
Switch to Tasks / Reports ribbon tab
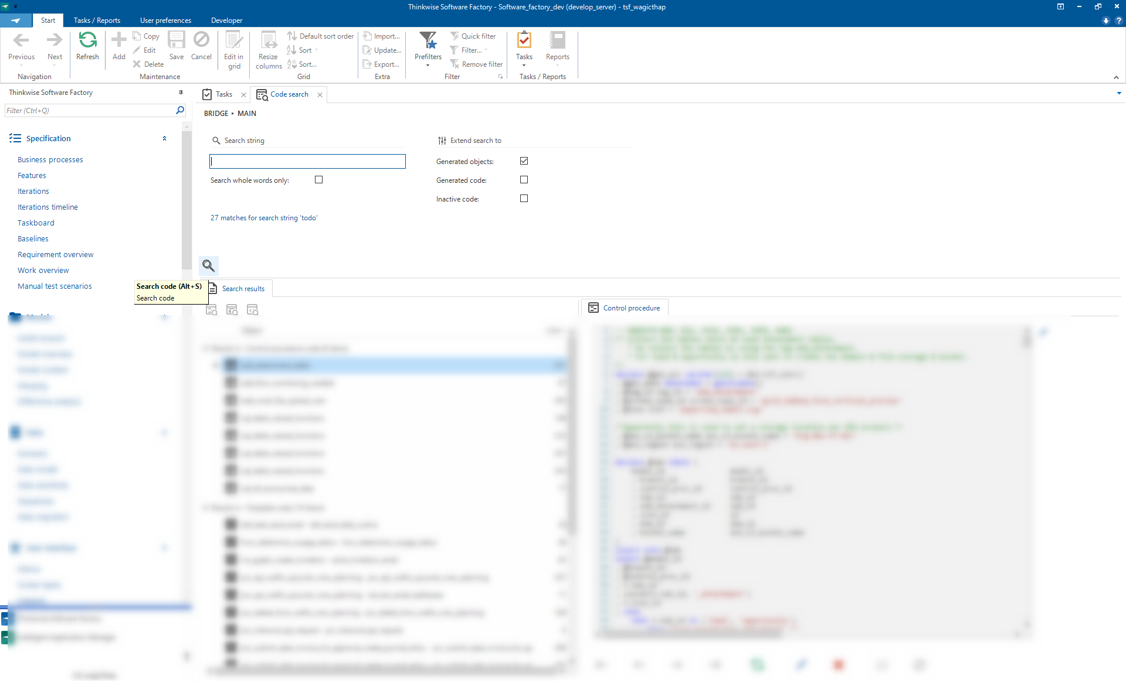tap(97, 21)
